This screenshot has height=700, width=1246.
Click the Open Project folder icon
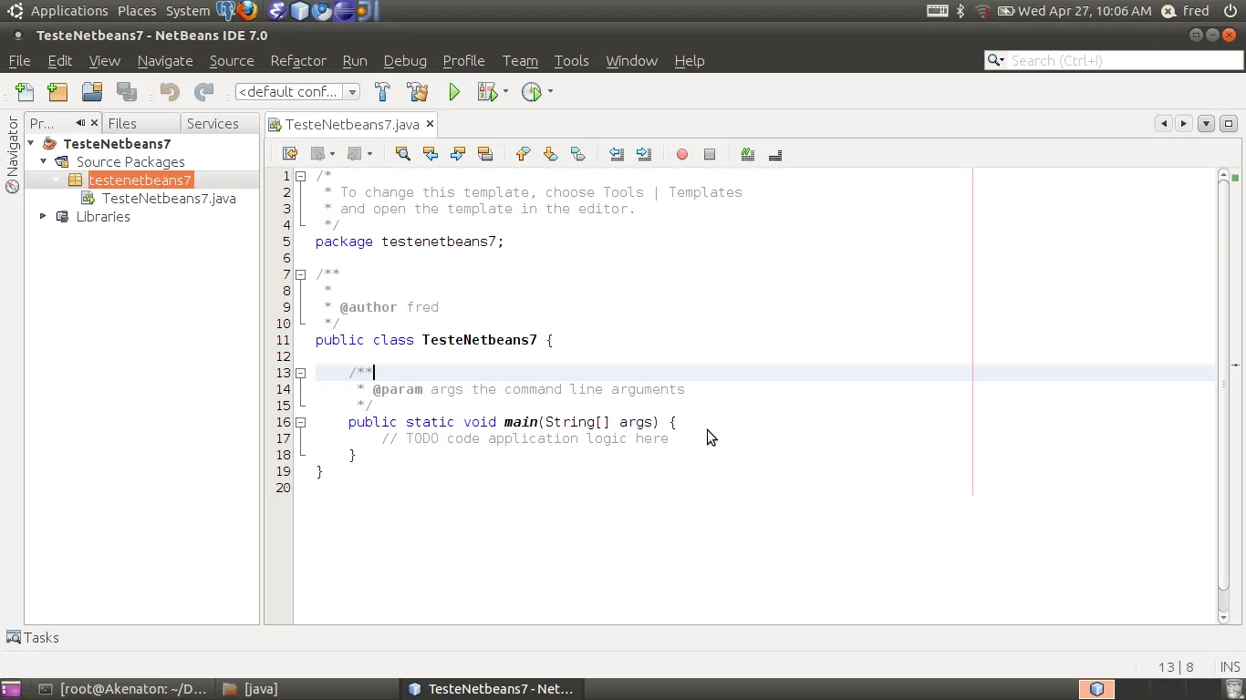[x=91, y=92]
